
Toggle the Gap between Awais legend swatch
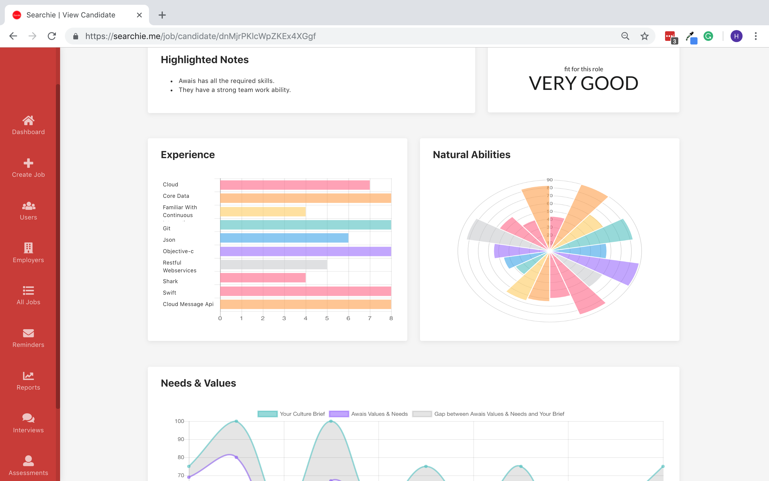pos(422,414)
